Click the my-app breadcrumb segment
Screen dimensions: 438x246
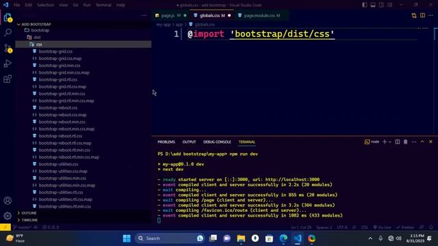click(164, 25)
